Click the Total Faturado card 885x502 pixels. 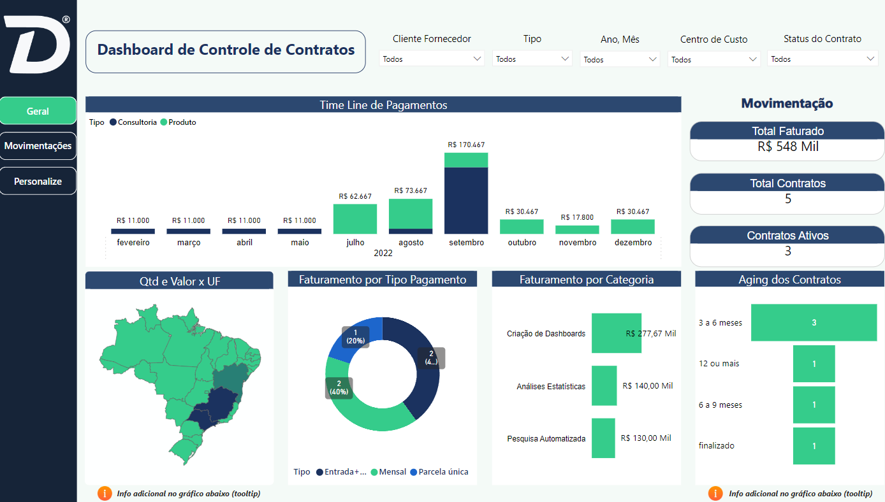coord(787,140)
